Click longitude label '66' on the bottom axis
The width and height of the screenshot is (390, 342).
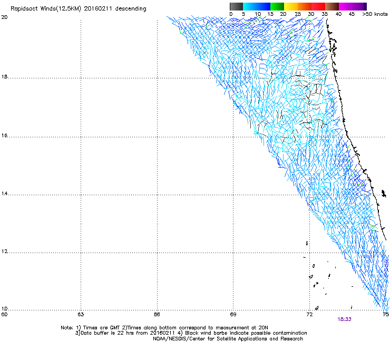point(157,315)
